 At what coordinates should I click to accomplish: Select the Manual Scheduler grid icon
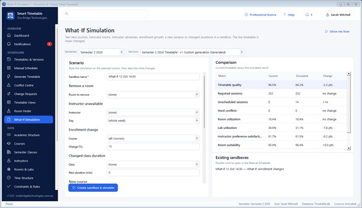click(x=9, y=68)
